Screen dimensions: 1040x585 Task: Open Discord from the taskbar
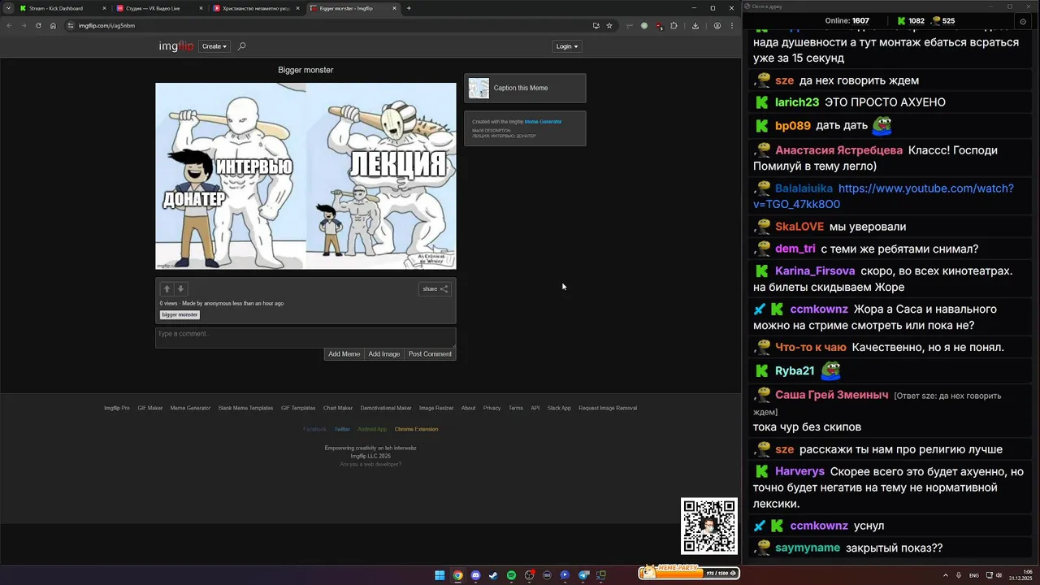pyautogui.click(x=475, y=575)
